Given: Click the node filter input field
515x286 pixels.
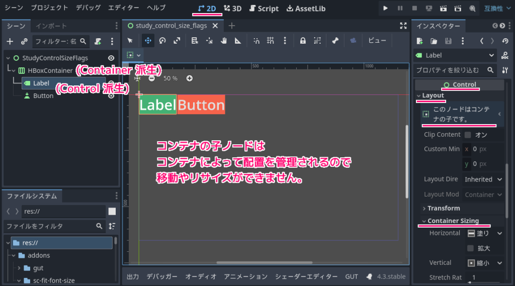Looking at the screenshot, I should point(60,41).
